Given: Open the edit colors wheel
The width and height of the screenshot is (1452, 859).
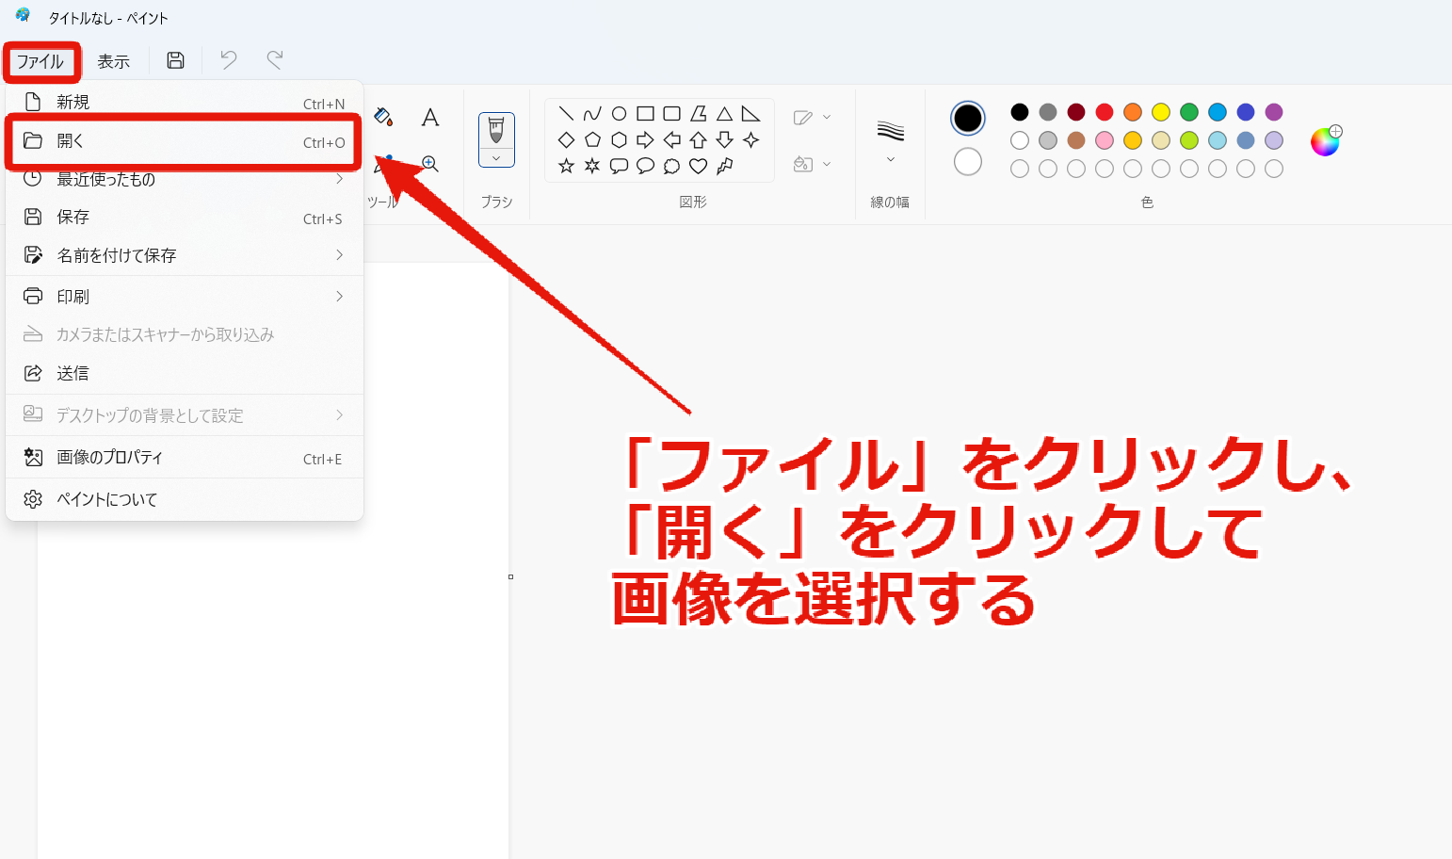Looking at the screenshot, I should tap(1325, 141).
